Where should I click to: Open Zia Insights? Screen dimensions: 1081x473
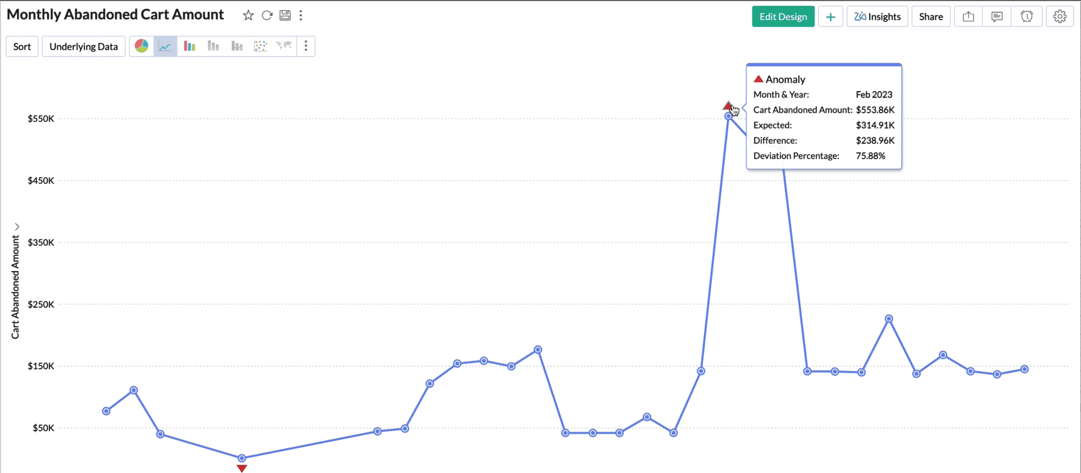pyautogui.click(x=877, y=17)
